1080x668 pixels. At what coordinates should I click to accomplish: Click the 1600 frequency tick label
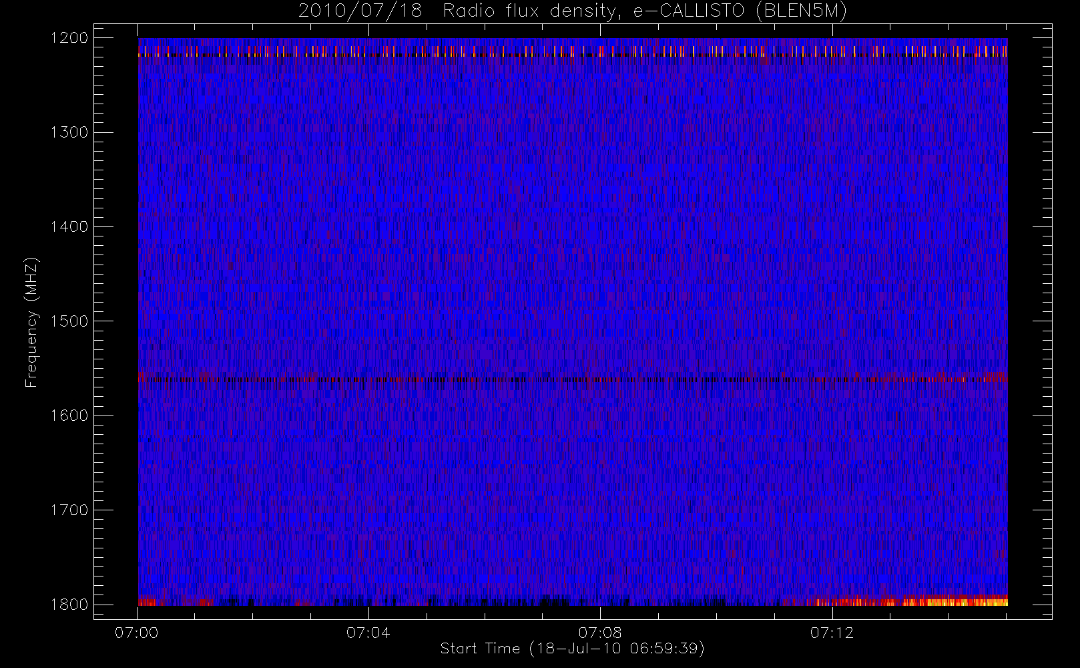coord(69,415)
